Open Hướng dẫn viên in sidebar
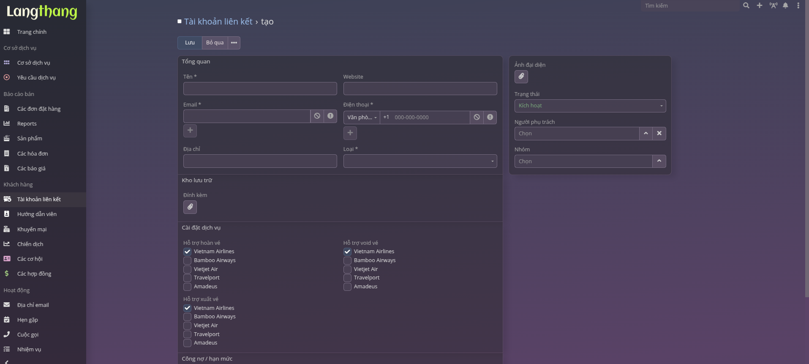 (37, 214)
